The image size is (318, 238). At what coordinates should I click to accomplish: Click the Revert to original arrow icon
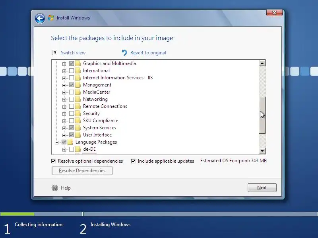124,53
